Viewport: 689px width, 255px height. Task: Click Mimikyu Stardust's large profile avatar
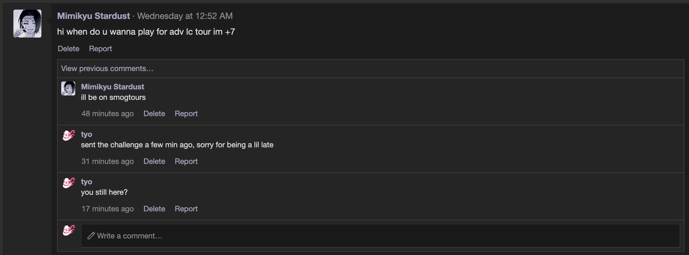(27, 24)
